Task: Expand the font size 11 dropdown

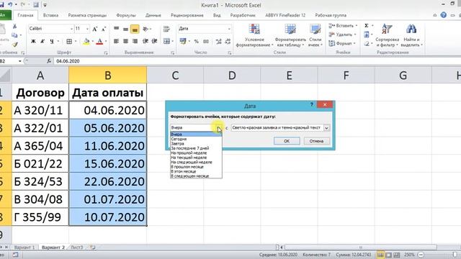Action: click(x=87, y=29)
